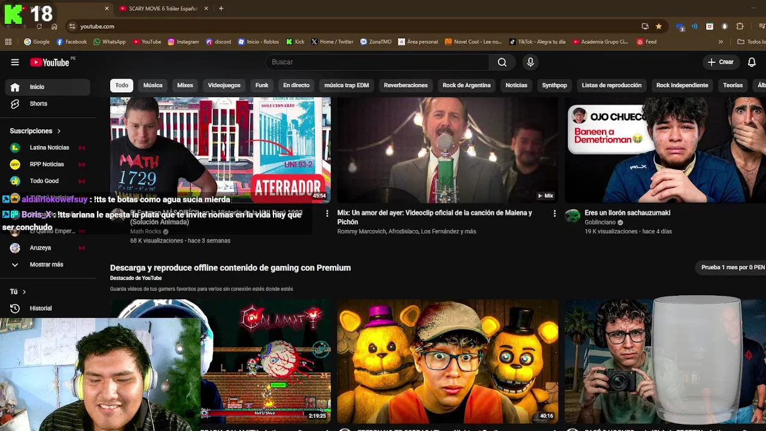Expand the Tú section

(18, 292)
